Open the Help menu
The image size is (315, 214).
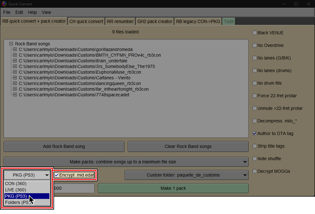[32, 12]
